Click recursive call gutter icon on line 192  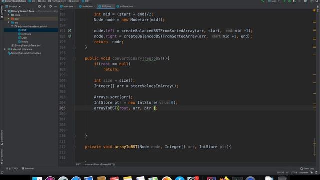point(69,36)
